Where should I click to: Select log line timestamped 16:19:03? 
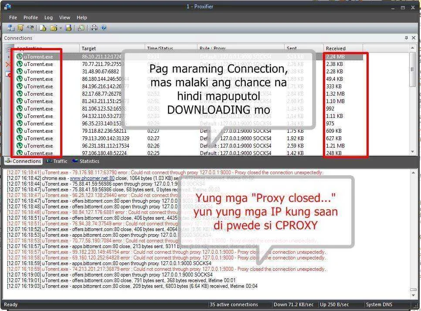click(132, 286)
